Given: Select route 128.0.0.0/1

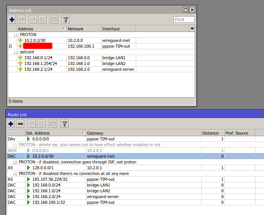Looking at the screenshot, I should (135, 168).
